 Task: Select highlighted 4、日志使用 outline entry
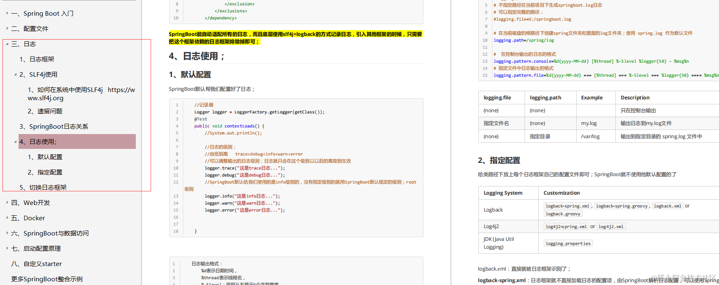pyautogui.click(x=77, y=141)
